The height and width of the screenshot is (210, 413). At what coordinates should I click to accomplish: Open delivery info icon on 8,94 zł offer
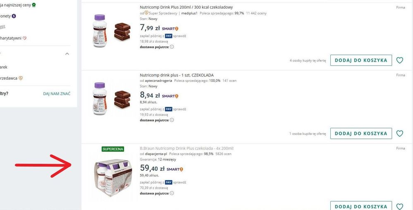click(172, 120)
